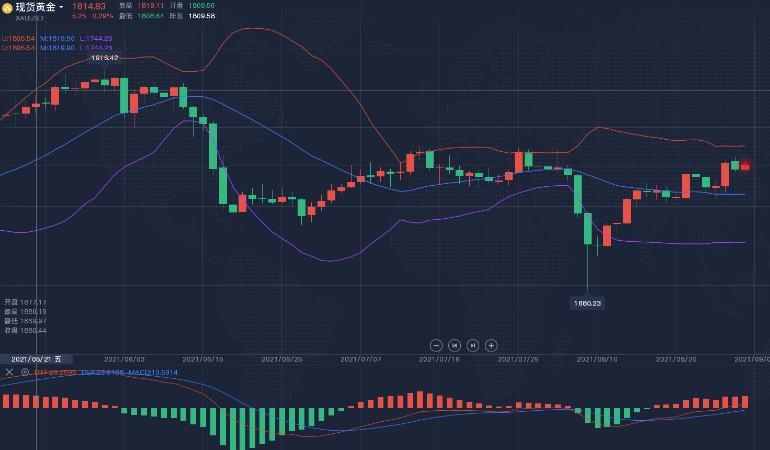
Task: Zoom in the chart with plus button
Action: coord(491,345)
